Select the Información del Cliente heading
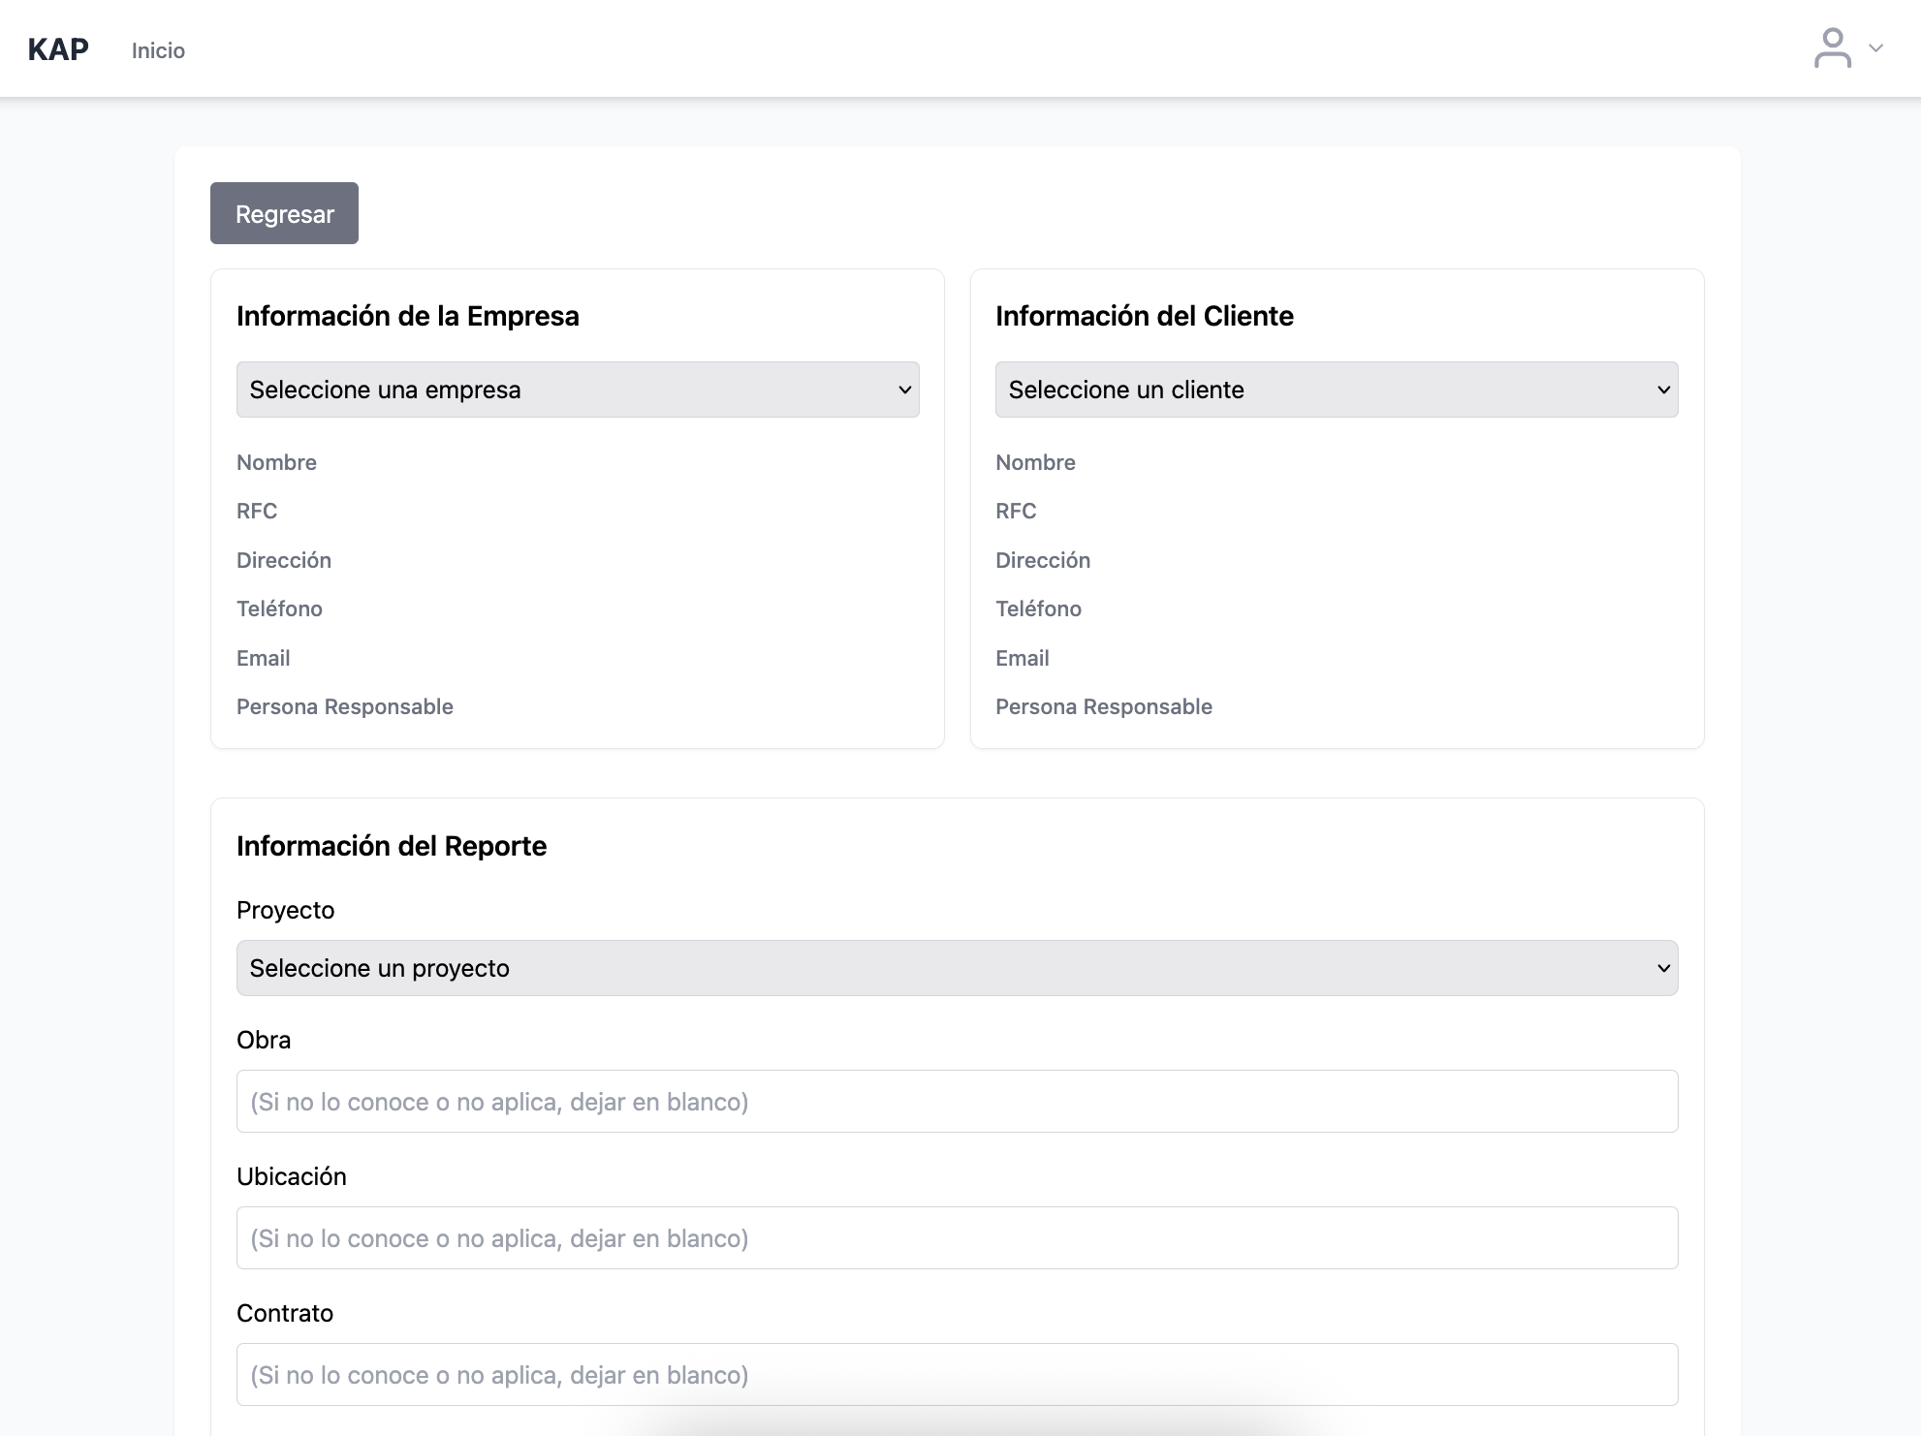The image size is (1921, 1436). [x=1144, y=316]
